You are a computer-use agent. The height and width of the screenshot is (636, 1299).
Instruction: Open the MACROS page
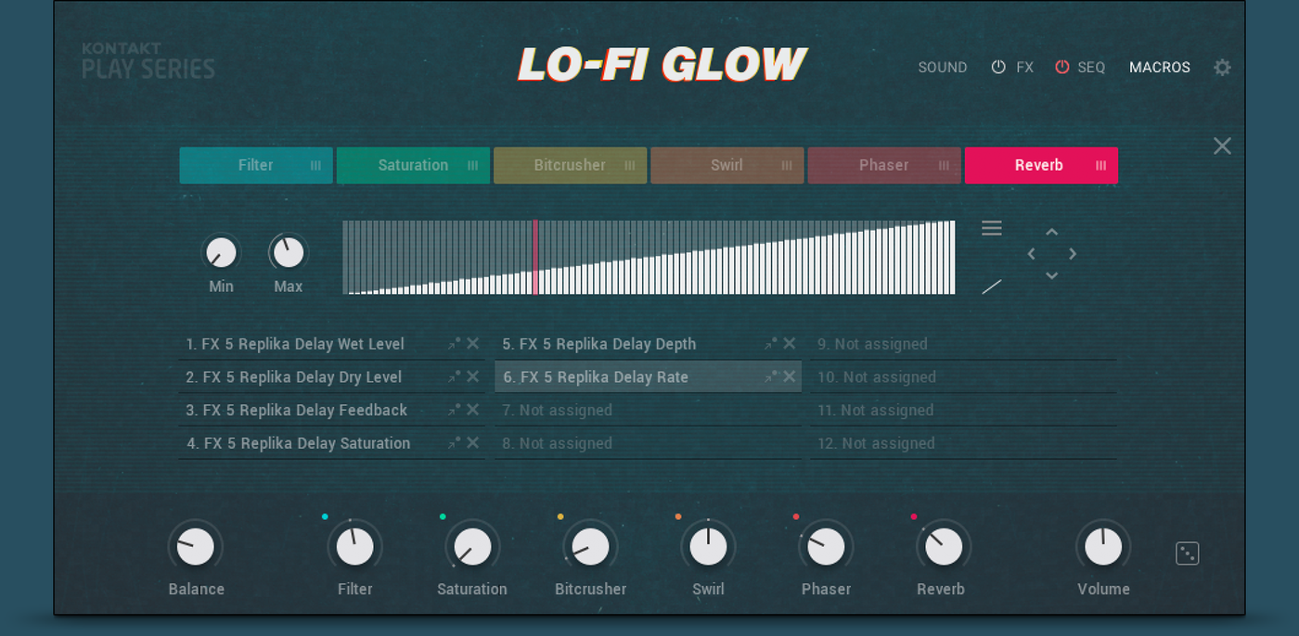click(x=1160, y=68)
